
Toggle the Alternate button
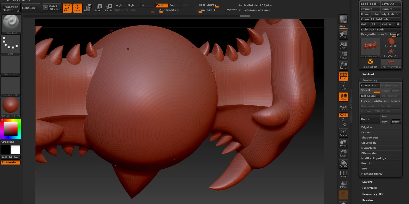tap(11, 162)
